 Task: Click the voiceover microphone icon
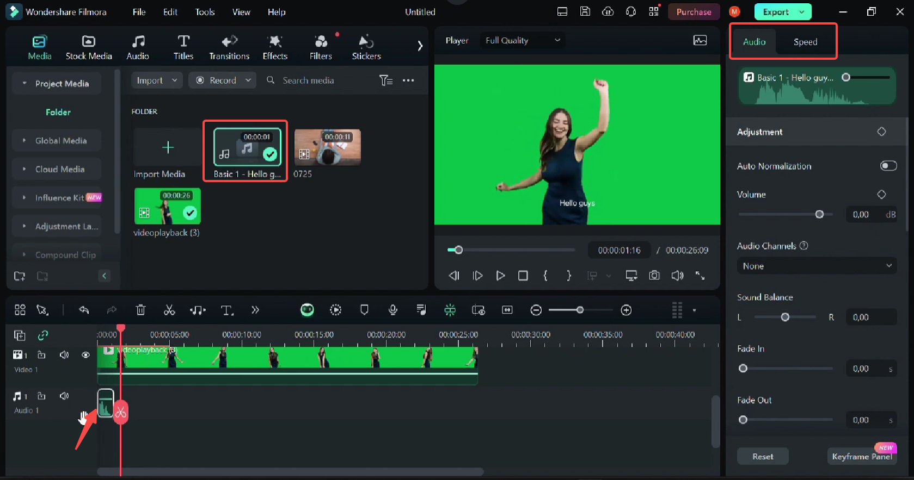(392, 310)
